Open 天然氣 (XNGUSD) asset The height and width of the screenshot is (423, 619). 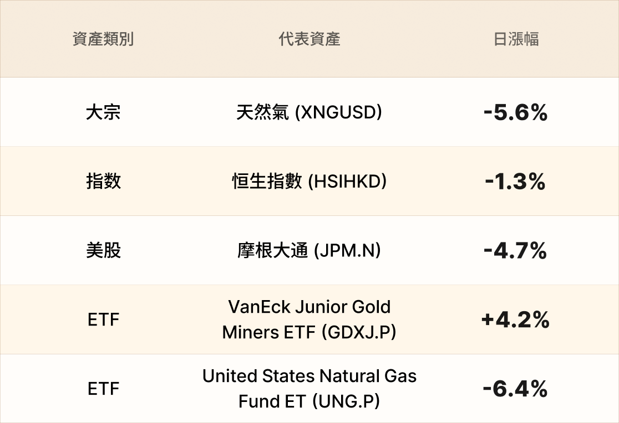coord(309,112)
